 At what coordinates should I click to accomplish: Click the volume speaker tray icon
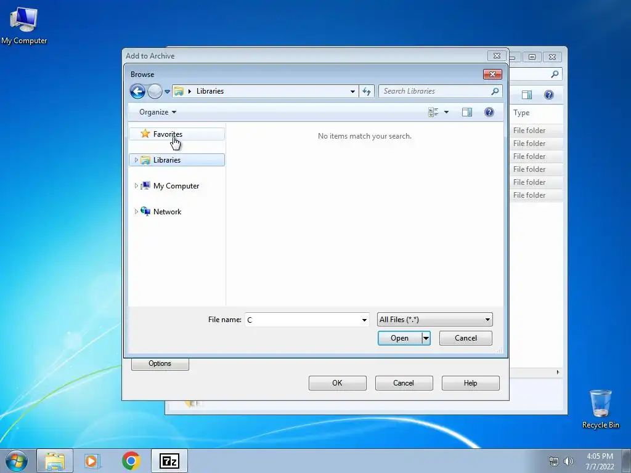click(x=569, y=461)
